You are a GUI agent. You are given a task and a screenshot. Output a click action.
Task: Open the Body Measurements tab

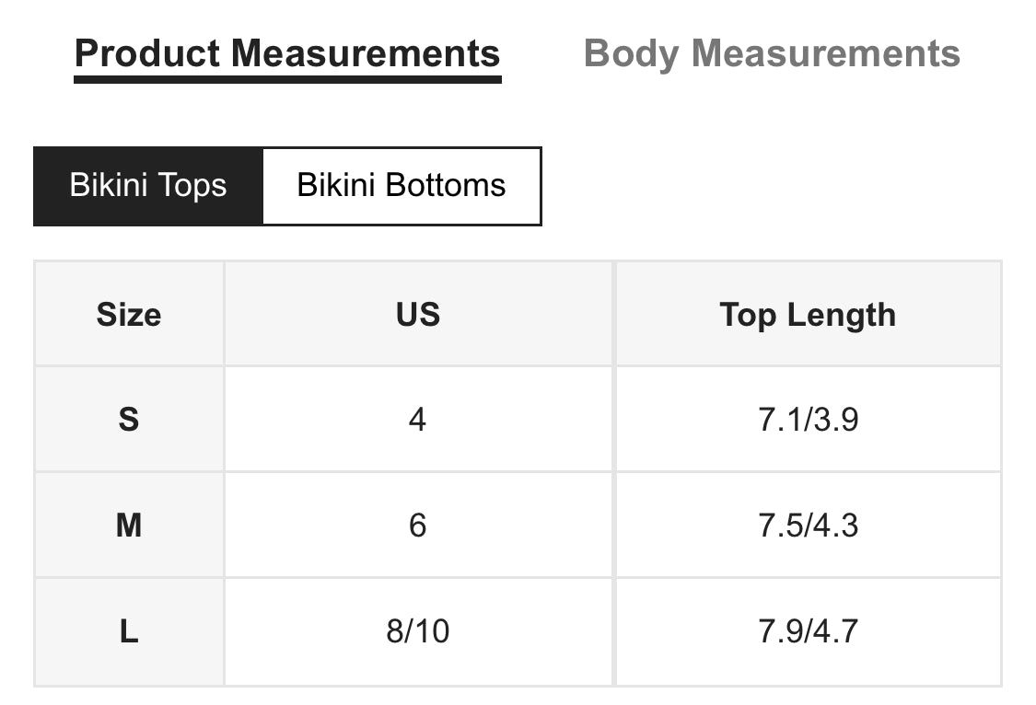pos(772,53)
